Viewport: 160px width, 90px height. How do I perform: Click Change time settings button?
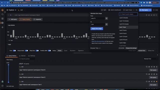(131, 48)
